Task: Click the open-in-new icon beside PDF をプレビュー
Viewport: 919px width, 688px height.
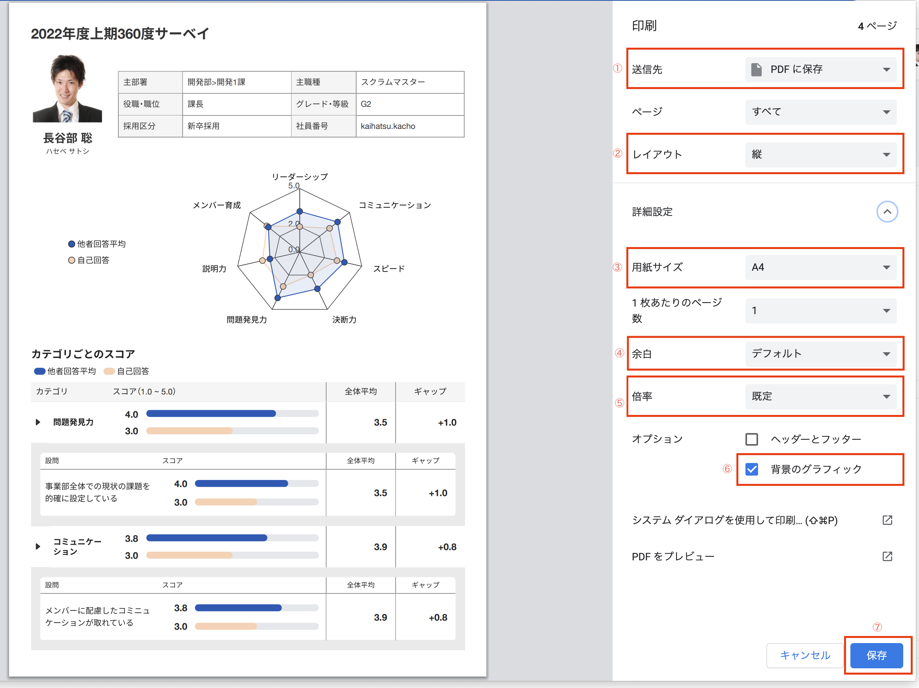Action: click(x=887, y=556)
